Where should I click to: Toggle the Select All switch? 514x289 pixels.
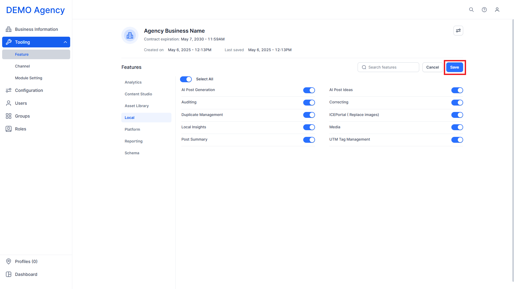click(x=186, y=79)
